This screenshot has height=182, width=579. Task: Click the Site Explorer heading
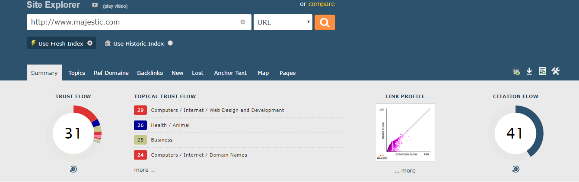(x=53, y=5)
